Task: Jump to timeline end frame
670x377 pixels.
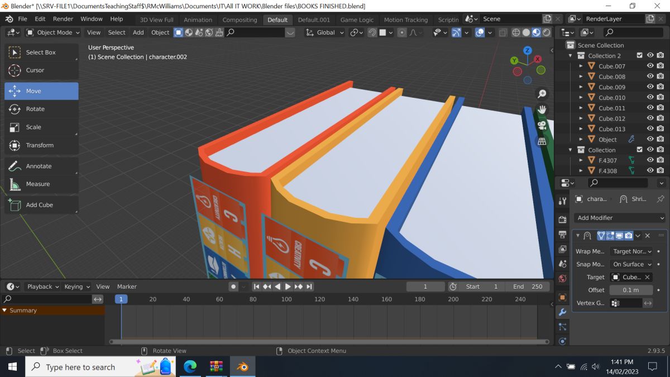Action: point(309,287)
